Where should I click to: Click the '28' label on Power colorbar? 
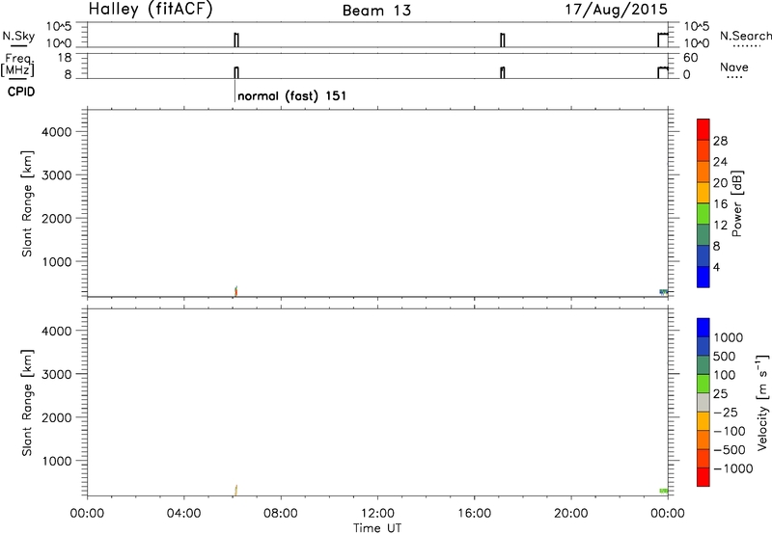[x=720, y=141]
